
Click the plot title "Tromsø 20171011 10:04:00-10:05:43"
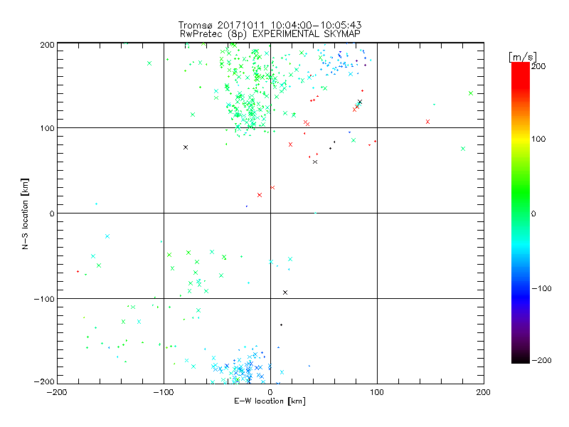[270, 25]
